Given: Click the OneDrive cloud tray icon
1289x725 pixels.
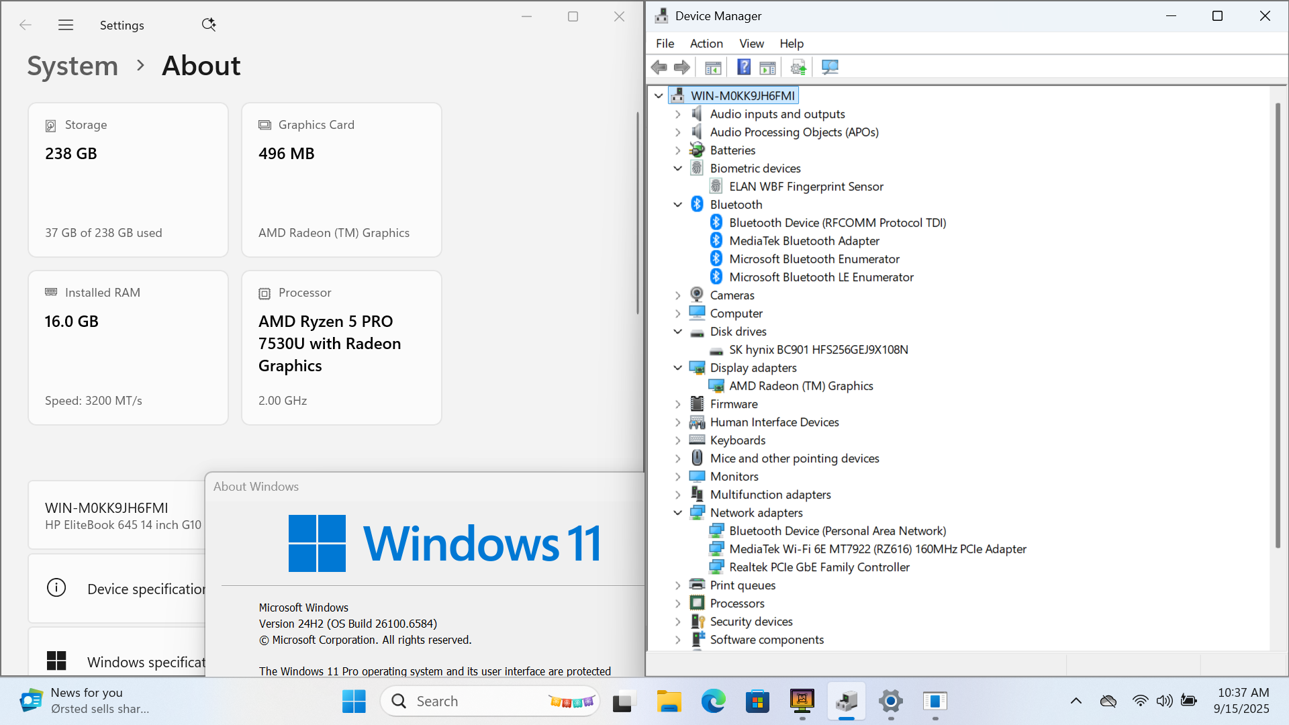Looking at the screenshot, I should [1108, 702].
